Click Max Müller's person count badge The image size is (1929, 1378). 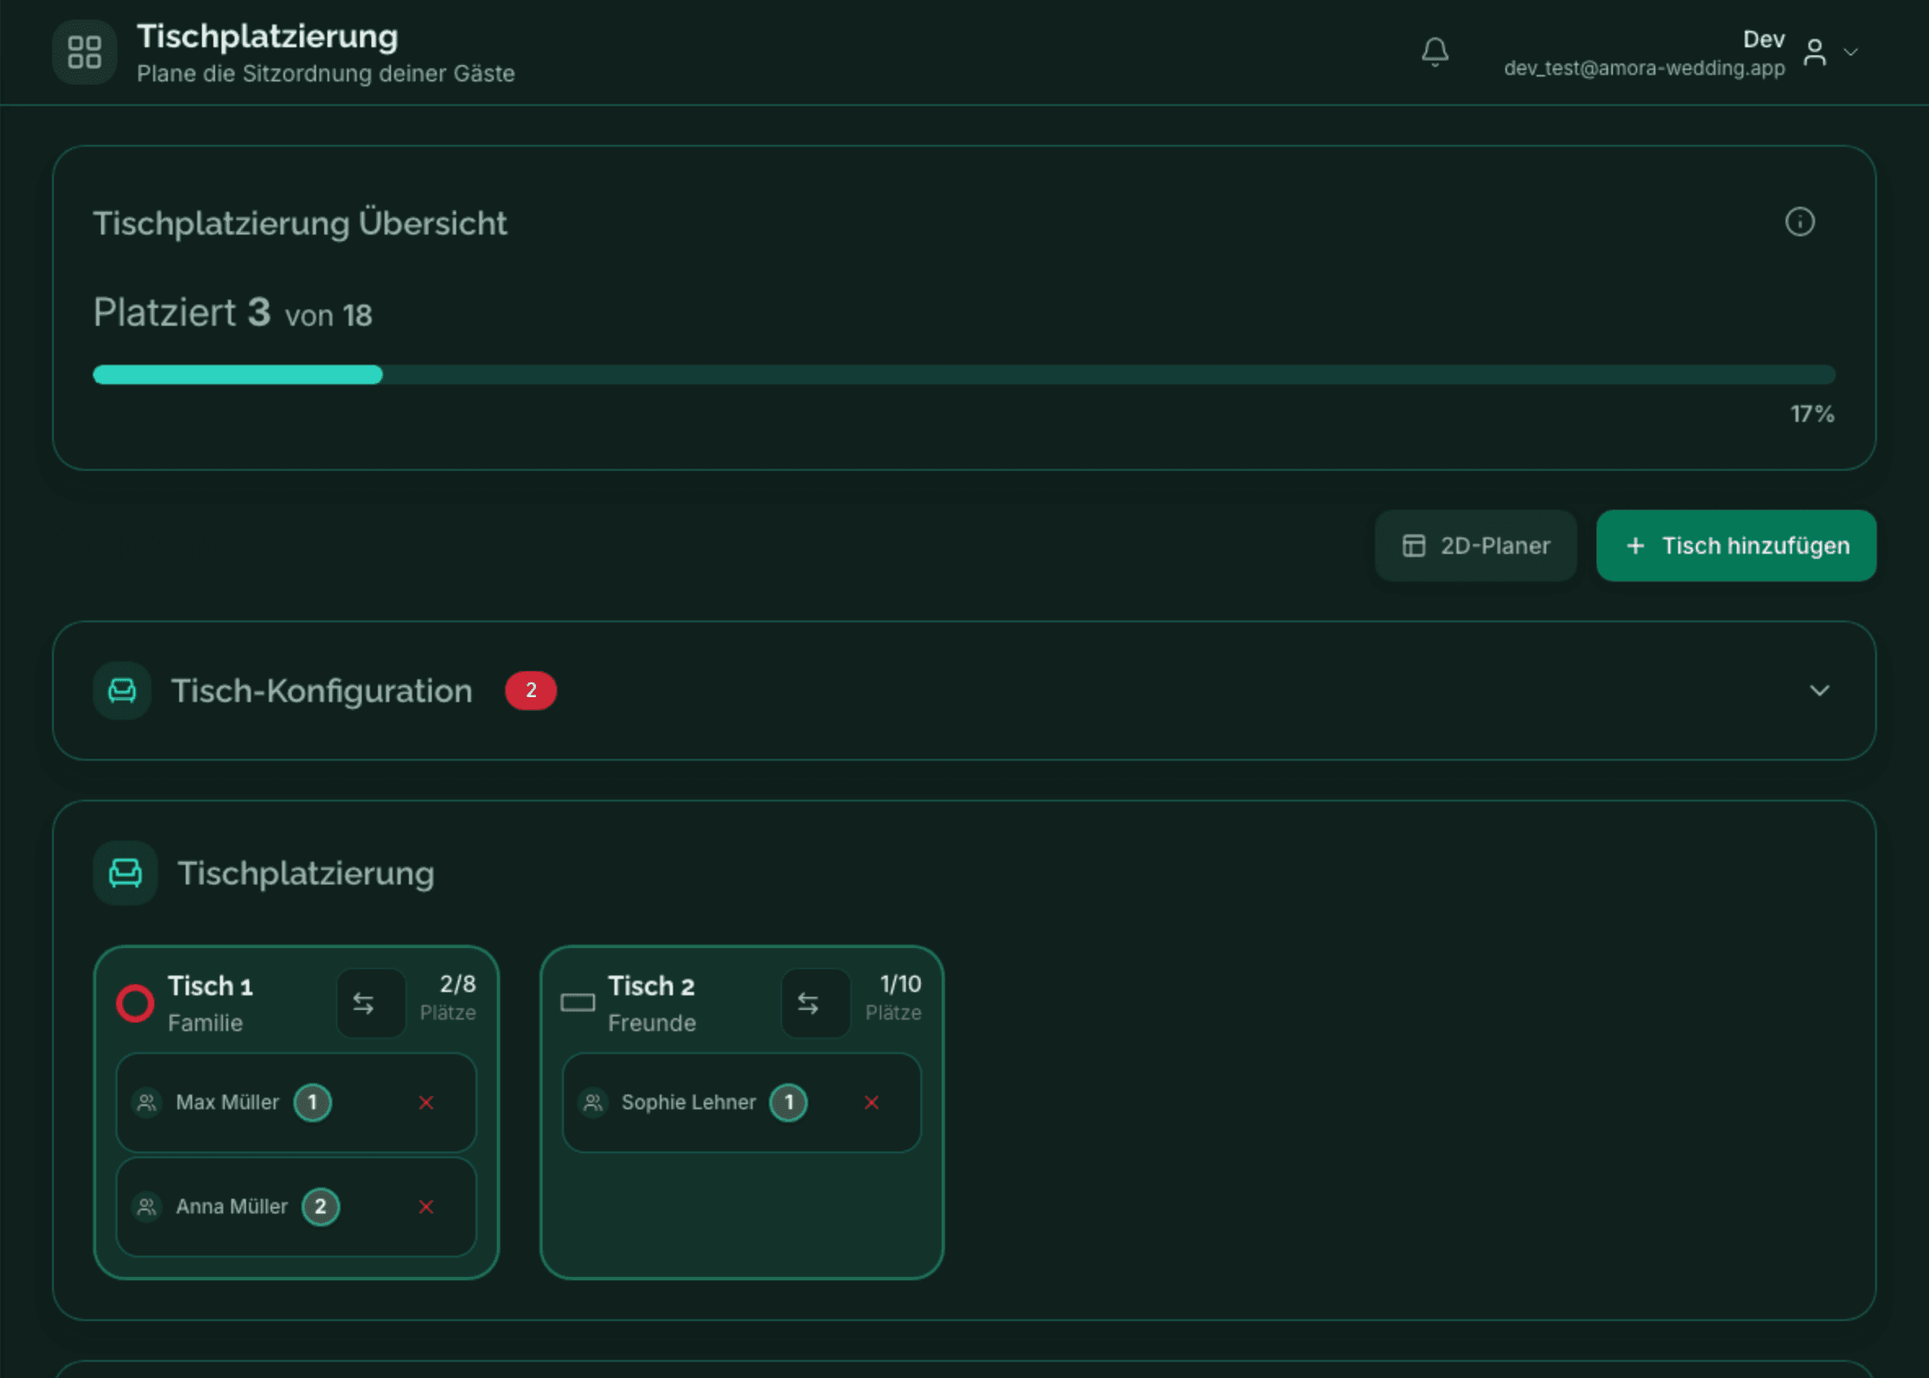(312, 1102)
